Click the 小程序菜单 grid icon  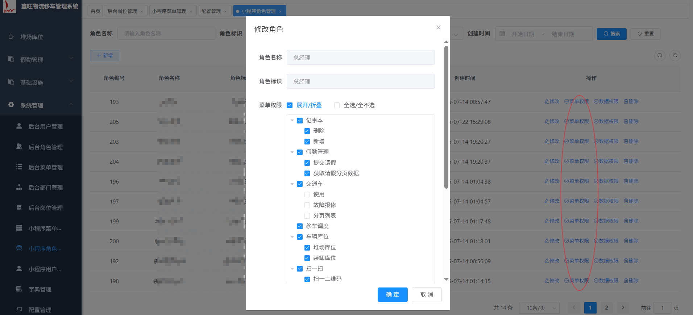19,228
